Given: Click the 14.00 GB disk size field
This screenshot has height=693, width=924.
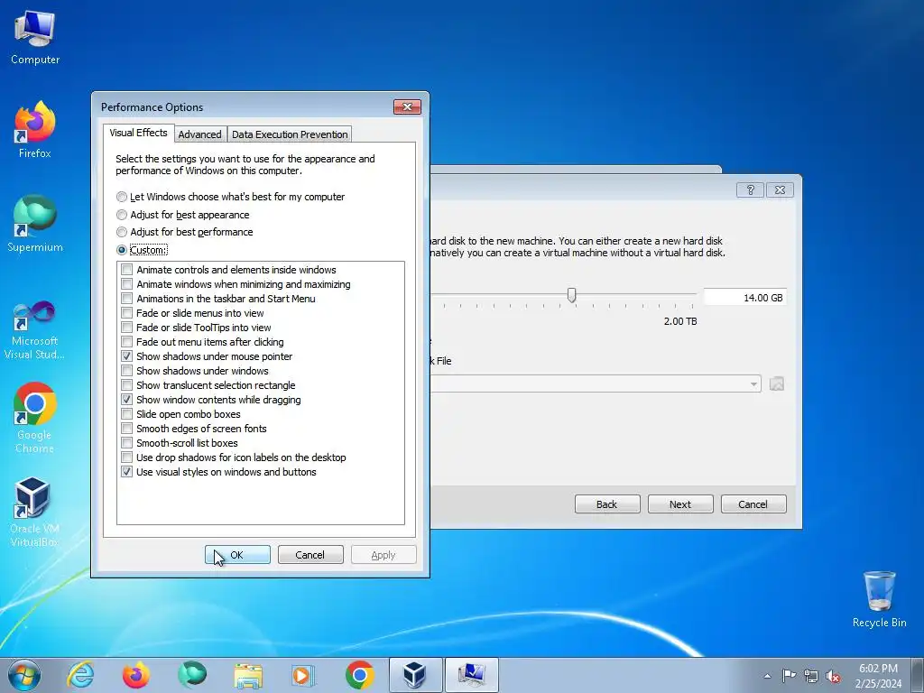Looking at the screenshot, I should [x=744, y=298].
